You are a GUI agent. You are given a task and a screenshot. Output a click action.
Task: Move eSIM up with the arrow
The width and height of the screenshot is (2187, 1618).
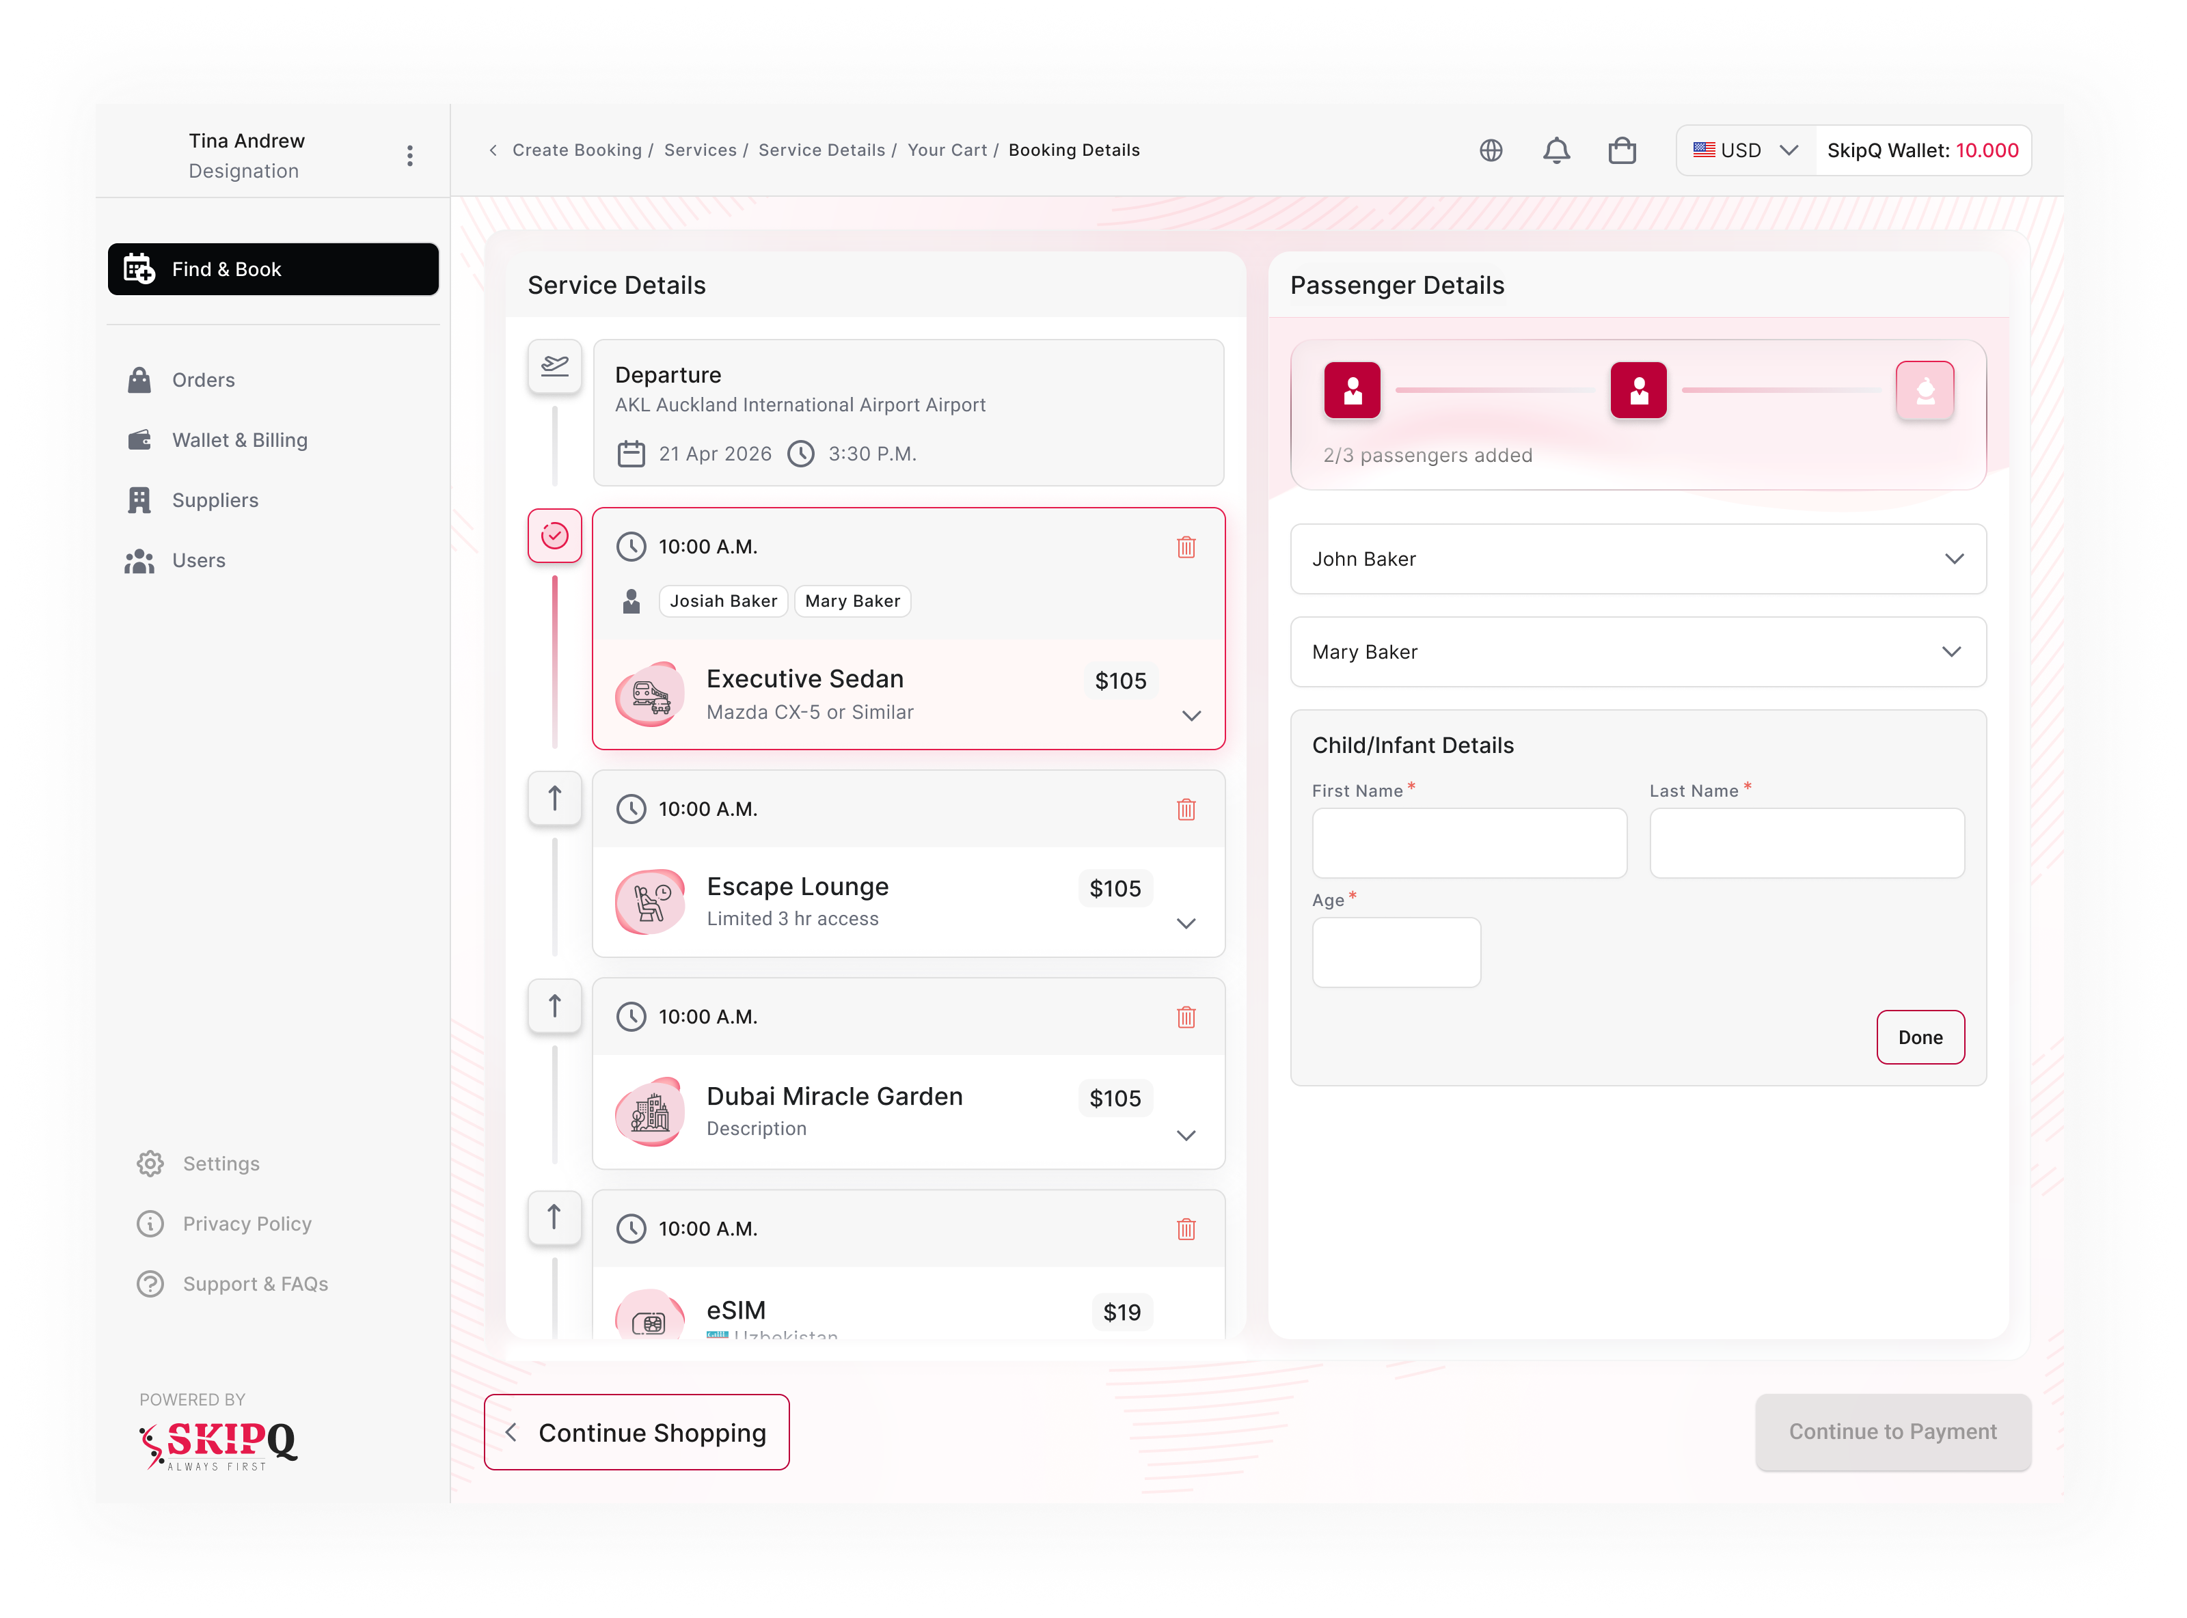point(554,1218)
